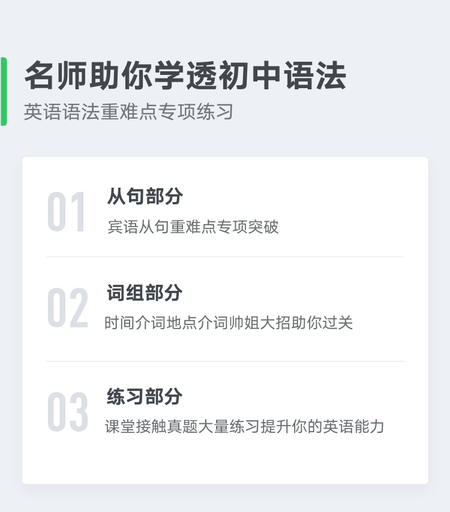450x512 pixels.
Task: Click the number 03 marker
Action: point(68,411)
